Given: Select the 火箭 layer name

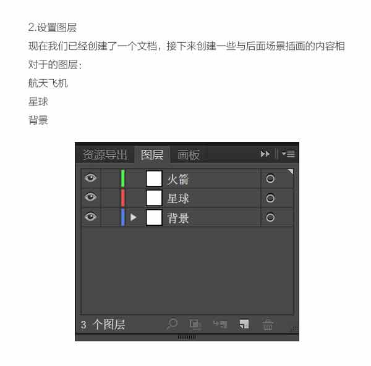Looking at the screenshot, I should (x=178, y=179).
